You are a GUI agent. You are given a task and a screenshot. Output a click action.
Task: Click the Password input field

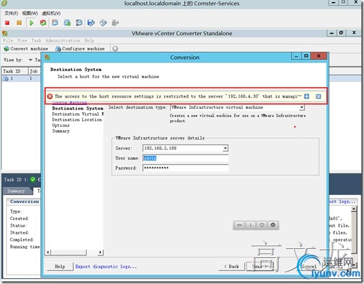[x=185, y=168]
